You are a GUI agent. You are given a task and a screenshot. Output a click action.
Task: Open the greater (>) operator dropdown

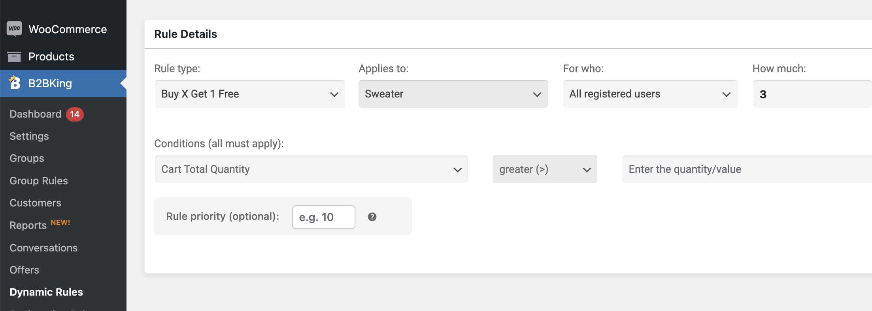click(545, 169)
